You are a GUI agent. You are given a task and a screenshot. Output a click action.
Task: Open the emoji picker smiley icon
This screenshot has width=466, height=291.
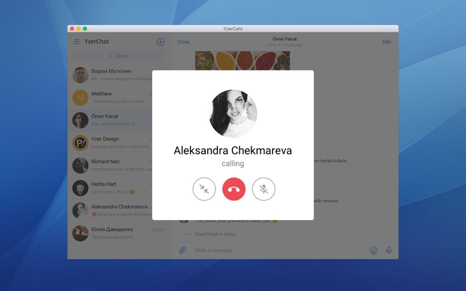(373, 250)
